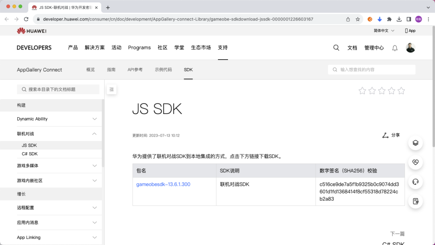Image resolution: width=435 pixels, height=245 pixels.
Task: Open notifications bell icon
Action: pyautogui.click(x=394, y=48)
